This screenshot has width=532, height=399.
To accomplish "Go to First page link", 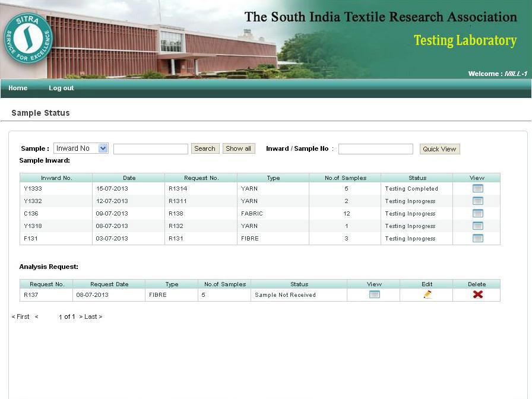I will tap(21, 316).
